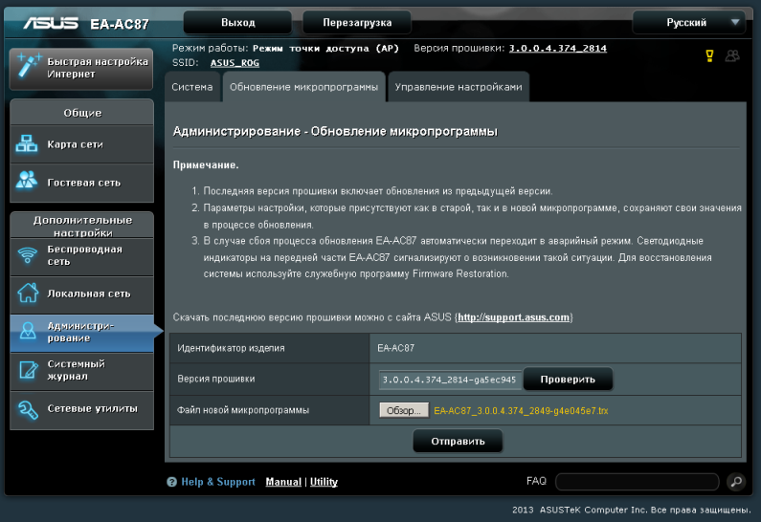The width and height of the screenshot is (761, 522).
Task: Click the Дополнительные настройки section header
Action: tap(82, 226)
